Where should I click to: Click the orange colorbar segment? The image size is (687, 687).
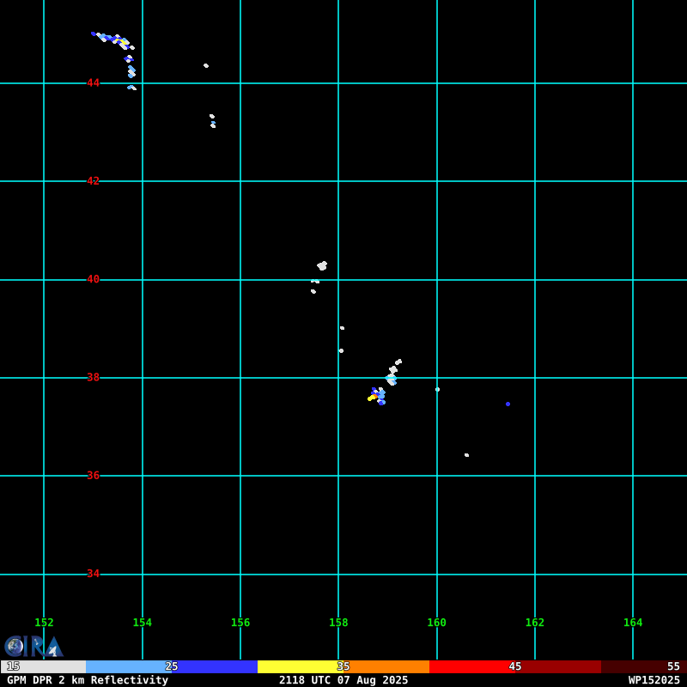pyautogui.click(x=386, y=666)
